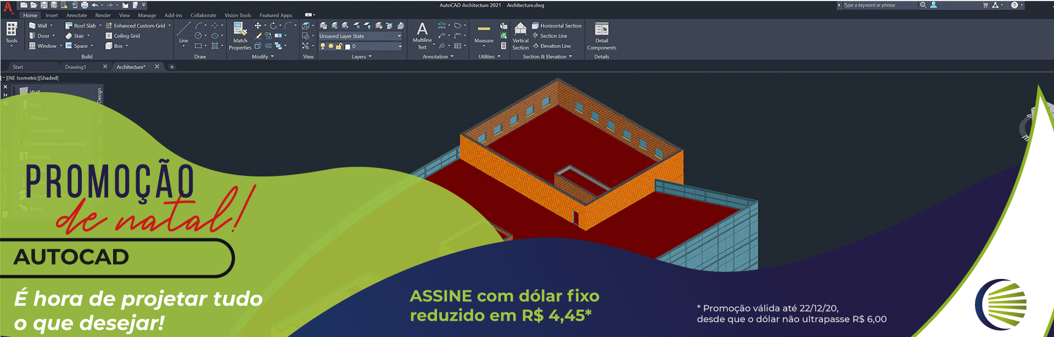1054x337 pixels.
Task: Expand the Utilities panel flyout
Action: 490,56
